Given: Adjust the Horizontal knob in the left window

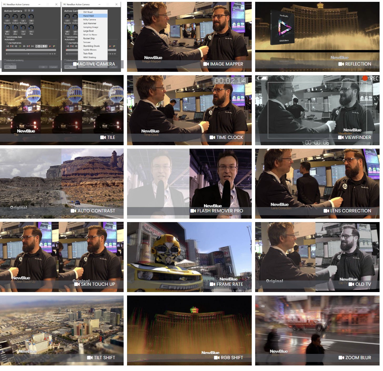Looking at the screenshot, I should pyautogui.click(x=7, y=17).
